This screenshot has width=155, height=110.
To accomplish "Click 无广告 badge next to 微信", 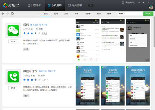I will point(43,25).
